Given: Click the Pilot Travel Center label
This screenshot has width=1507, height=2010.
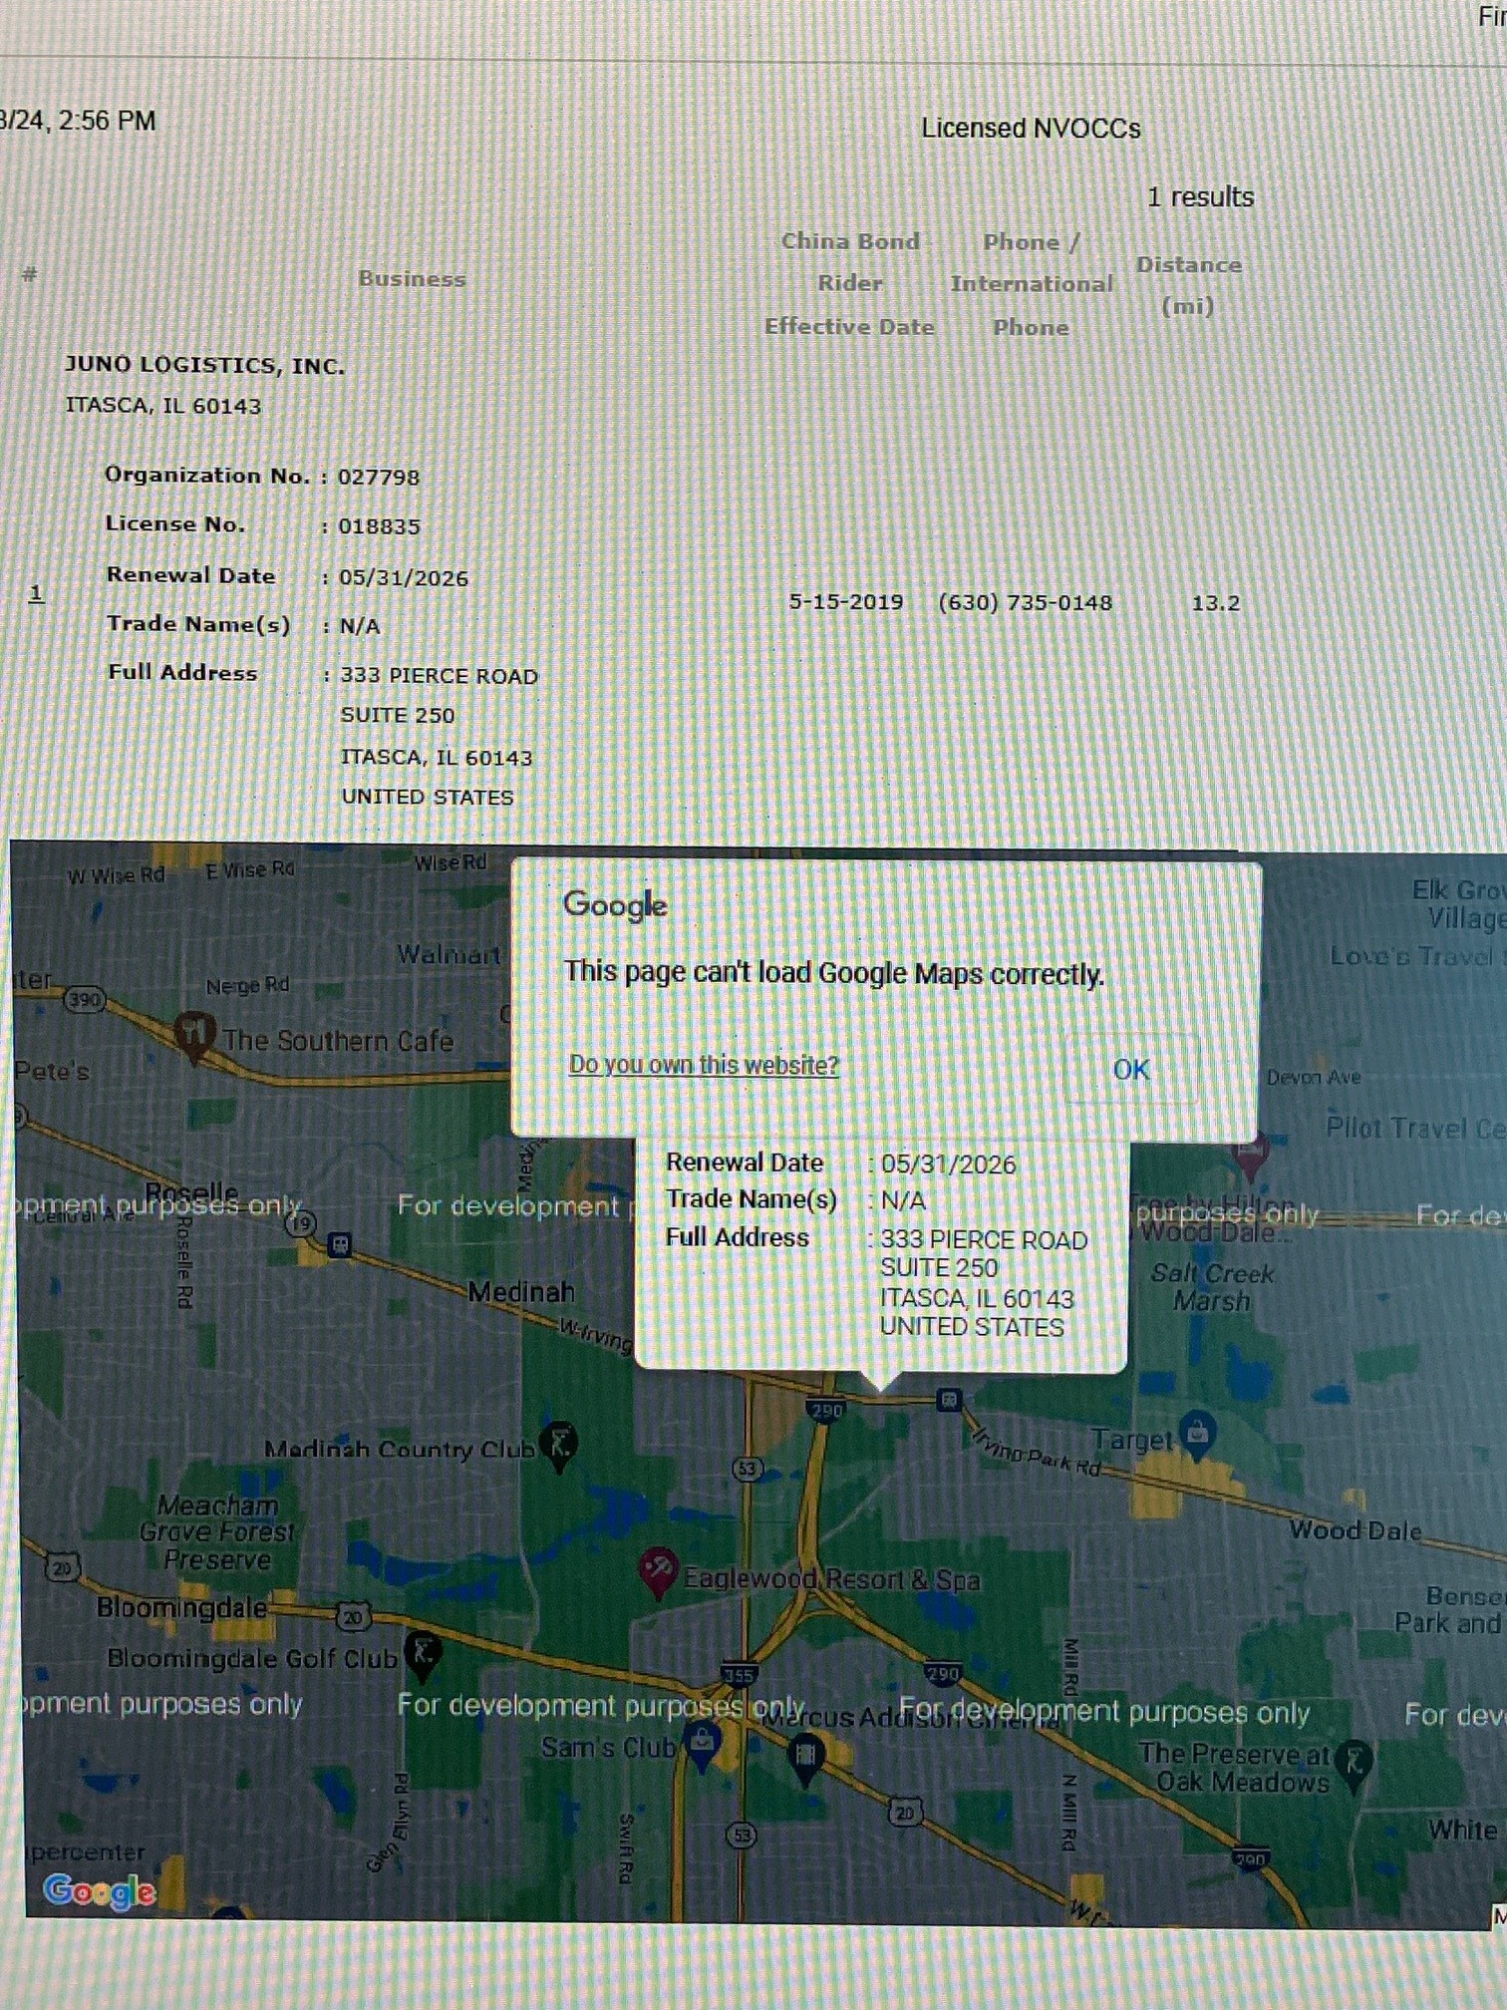Looking at the screenshot, I should 1415,1129.
